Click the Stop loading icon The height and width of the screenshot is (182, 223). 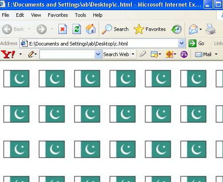click(62, 29)
